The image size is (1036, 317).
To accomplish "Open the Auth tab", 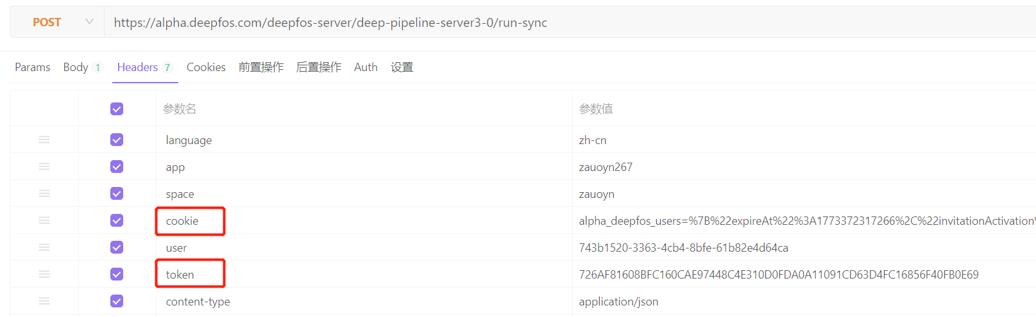I will point(366,67).
